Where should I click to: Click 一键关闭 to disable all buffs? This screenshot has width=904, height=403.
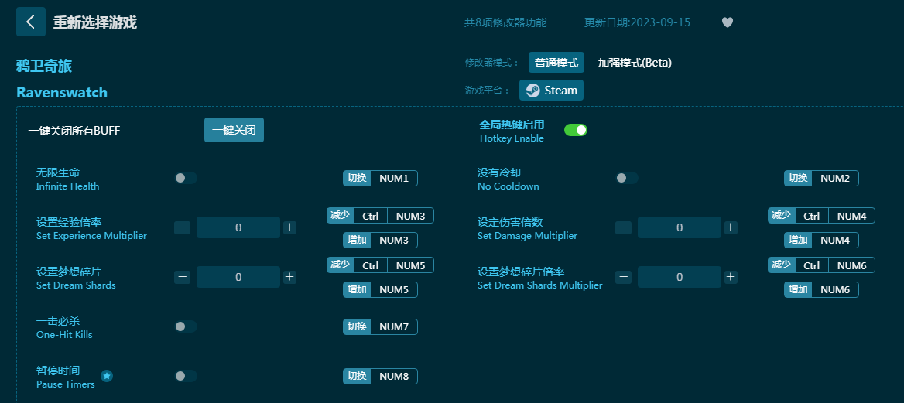tap(234, 130)
